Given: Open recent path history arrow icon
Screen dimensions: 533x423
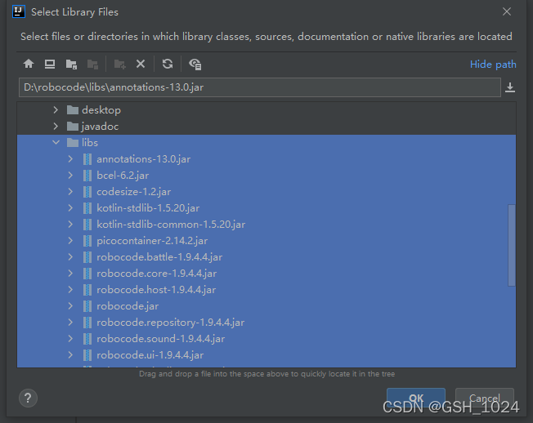Looking at the screenshot, I should 510,87.
